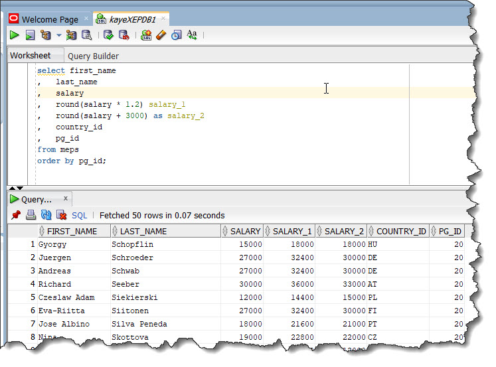Screen dimensions: 496x367
Task: Click the 'salary_1' alias in the editor
Action: [x=167, y=104]
